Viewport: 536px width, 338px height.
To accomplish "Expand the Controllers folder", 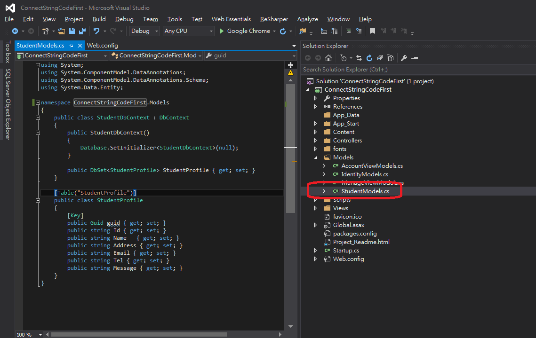I will (x=315, y=141).
